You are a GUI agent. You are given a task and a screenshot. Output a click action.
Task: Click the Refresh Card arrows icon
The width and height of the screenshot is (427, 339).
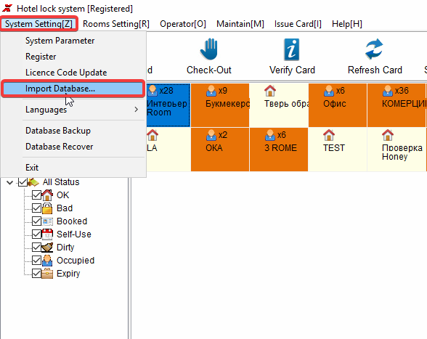coord(374,49)
